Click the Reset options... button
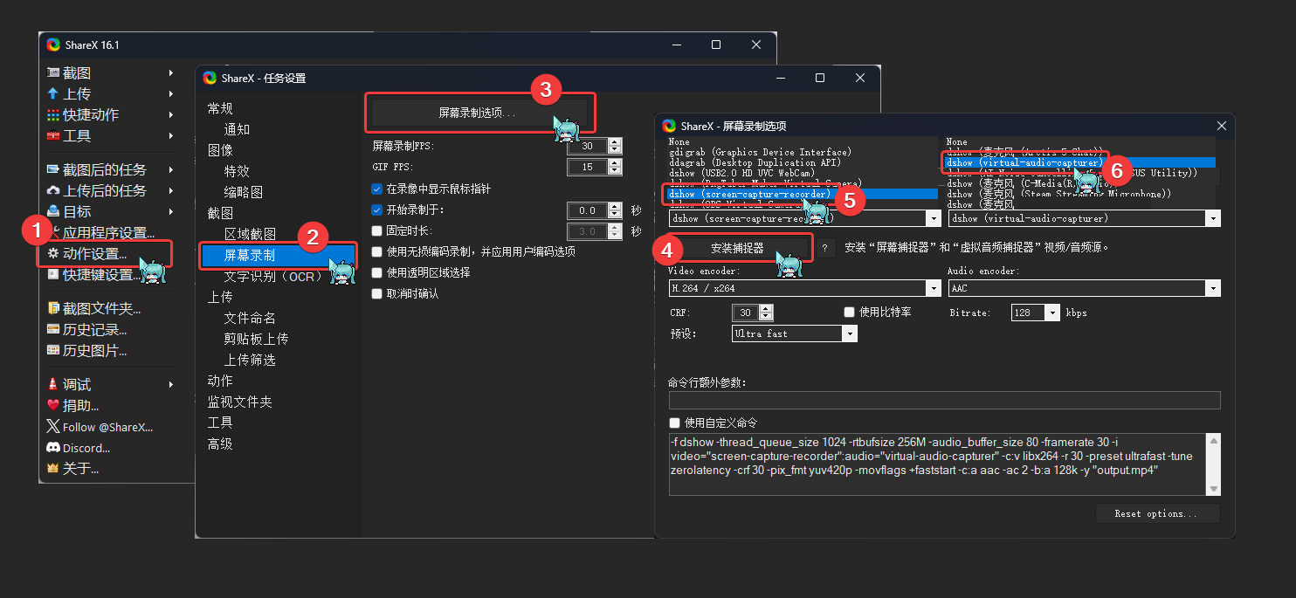This screenshot has width=1296, height=598. click(1157, 513)
